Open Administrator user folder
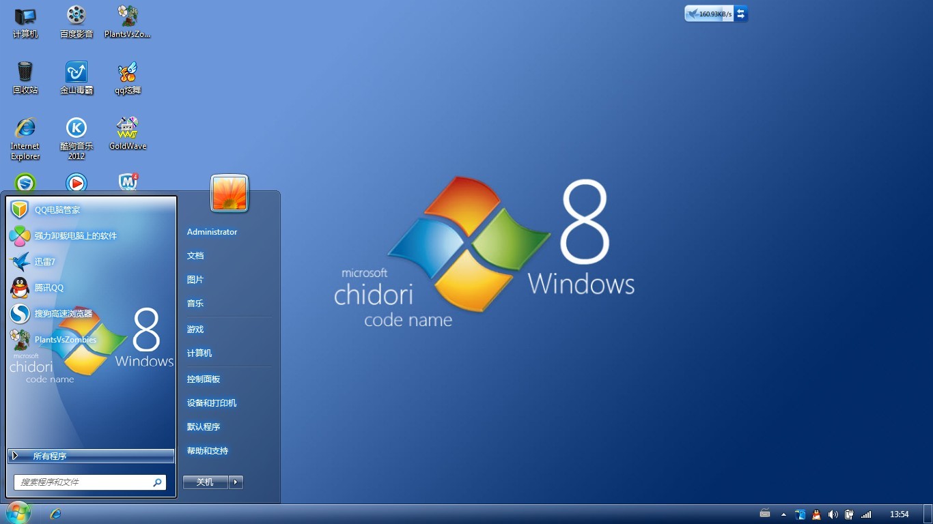Screen dimensions: 933x524 212,232
